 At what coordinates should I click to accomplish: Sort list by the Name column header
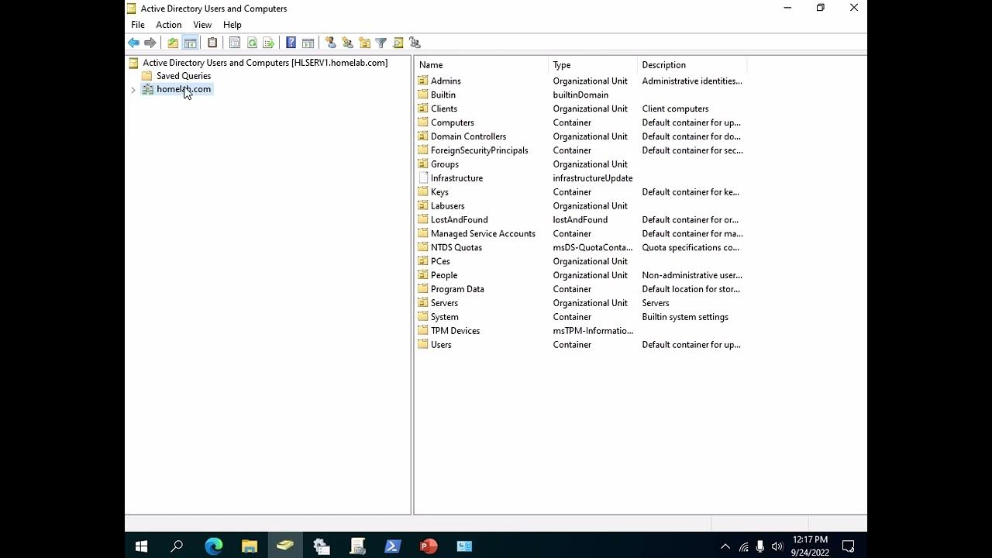pos(481,65)
